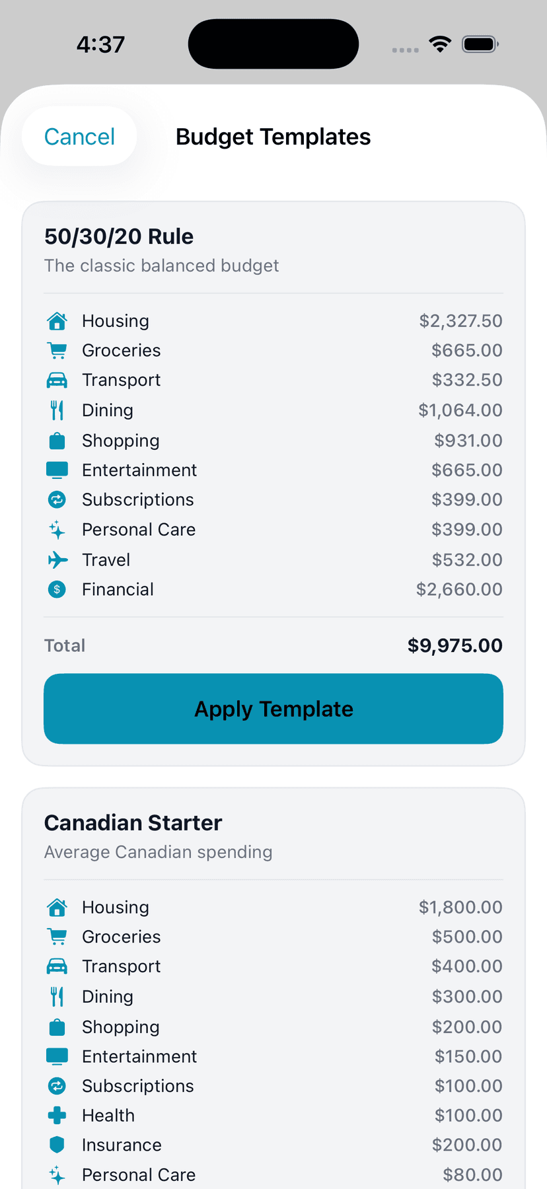Tap the Wi-Fi status icon
This screenshot has width=547, height=1189.
pos(440,44)
